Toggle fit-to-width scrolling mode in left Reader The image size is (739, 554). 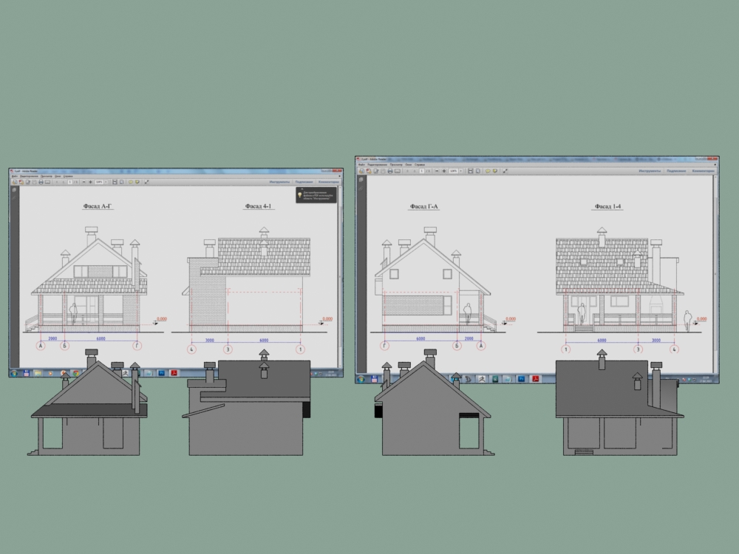click(115, 182)
